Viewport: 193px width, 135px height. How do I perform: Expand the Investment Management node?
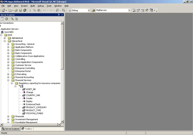coord(8,119)
